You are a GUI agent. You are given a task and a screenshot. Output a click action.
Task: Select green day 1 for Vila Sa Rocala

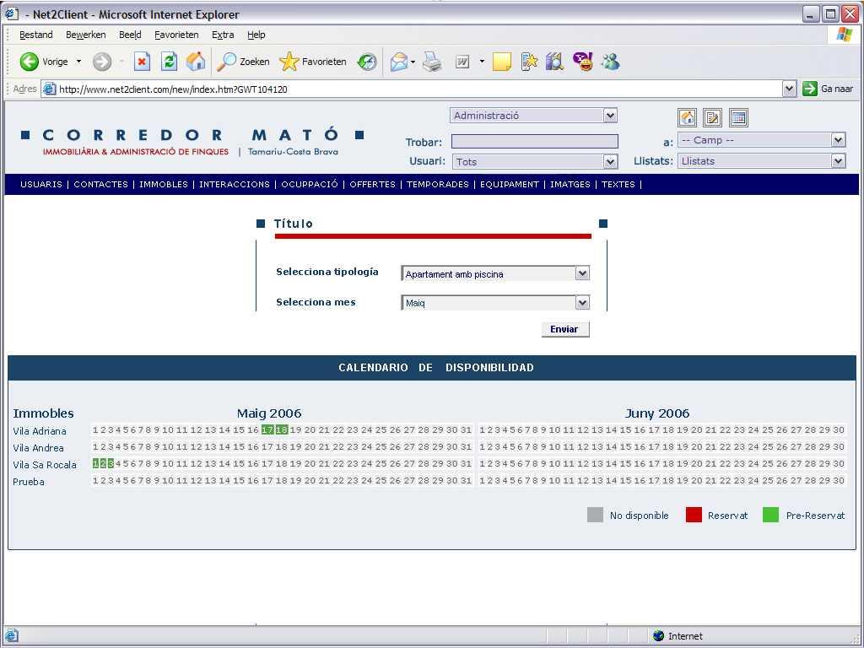[95, 463]
